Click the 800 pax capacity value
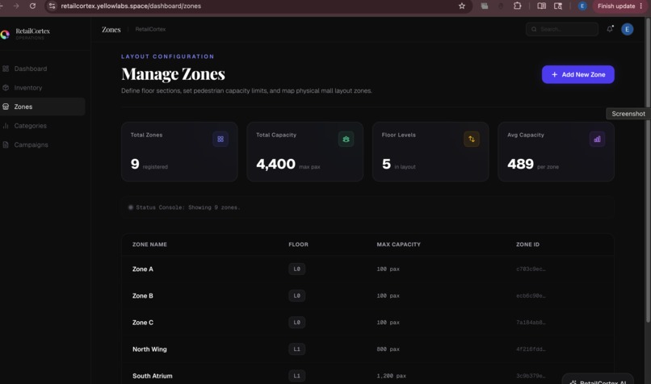The image size is (651, 384). pyautogui.click(x=388, y=349)
